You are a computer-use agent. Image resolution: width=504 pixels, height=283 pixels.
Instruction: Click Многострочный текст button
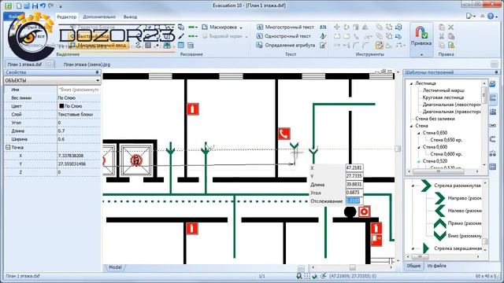point(285,28)
